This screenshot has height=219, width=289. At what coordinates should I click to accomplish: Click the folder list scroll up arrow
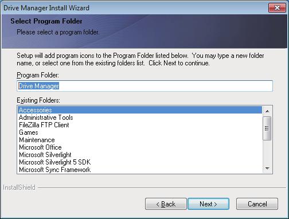click(x=267, y=111)
